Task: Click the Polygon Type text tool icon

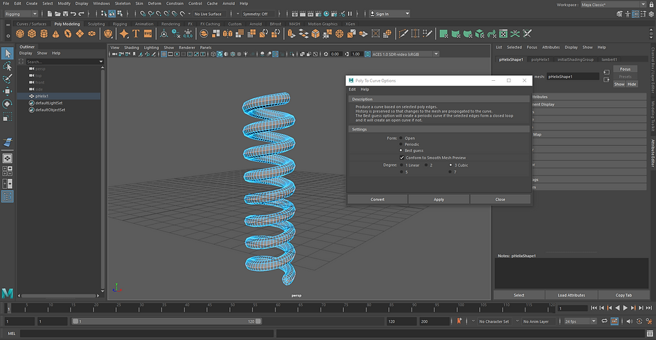Action: pyautogui.click(x=136, y=33)
